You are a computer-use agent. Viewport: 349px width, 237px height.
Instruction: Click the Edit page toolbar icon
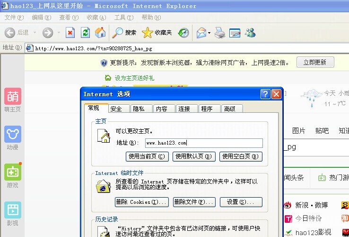pyautogui.click(x=235, y=33)
